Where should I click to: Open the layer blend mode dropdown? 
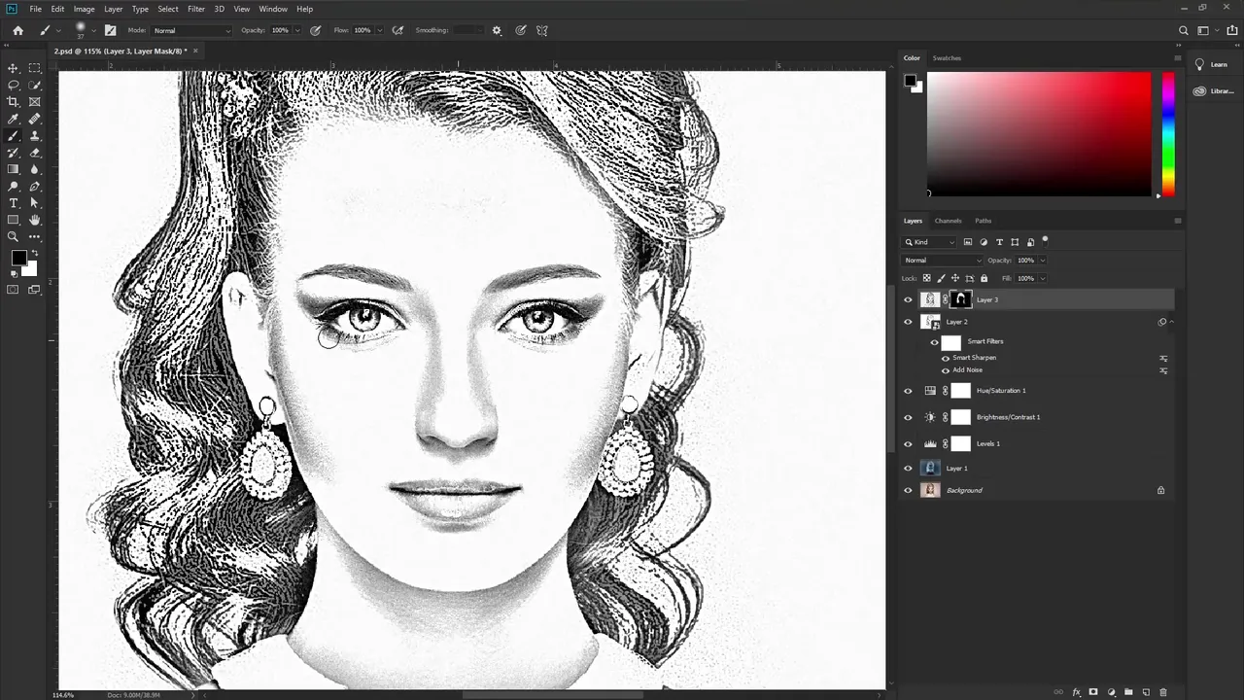tap(943, 261)
